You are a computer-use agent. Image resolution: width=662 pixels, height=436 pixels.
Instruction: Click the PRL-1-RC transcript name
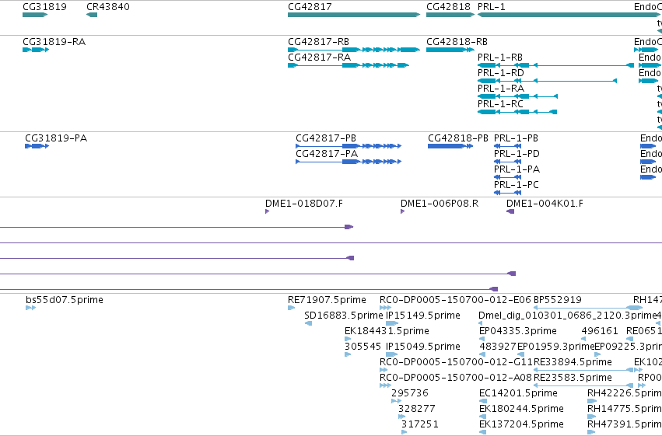[500, 104]
